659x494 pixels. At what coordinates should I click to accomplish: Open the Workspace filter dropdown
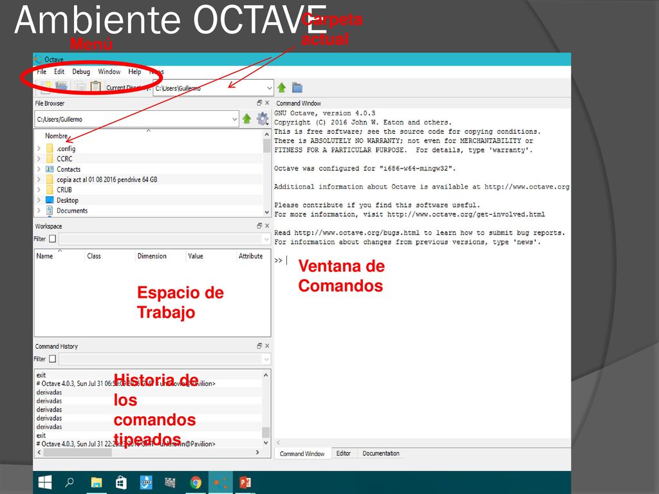tap(266, 239)
